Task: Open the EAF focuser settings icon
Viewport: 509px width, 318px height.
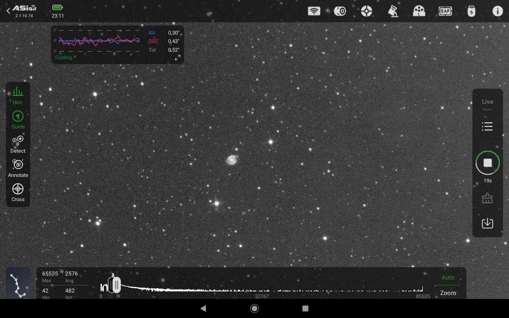Action: click(445, 11)
